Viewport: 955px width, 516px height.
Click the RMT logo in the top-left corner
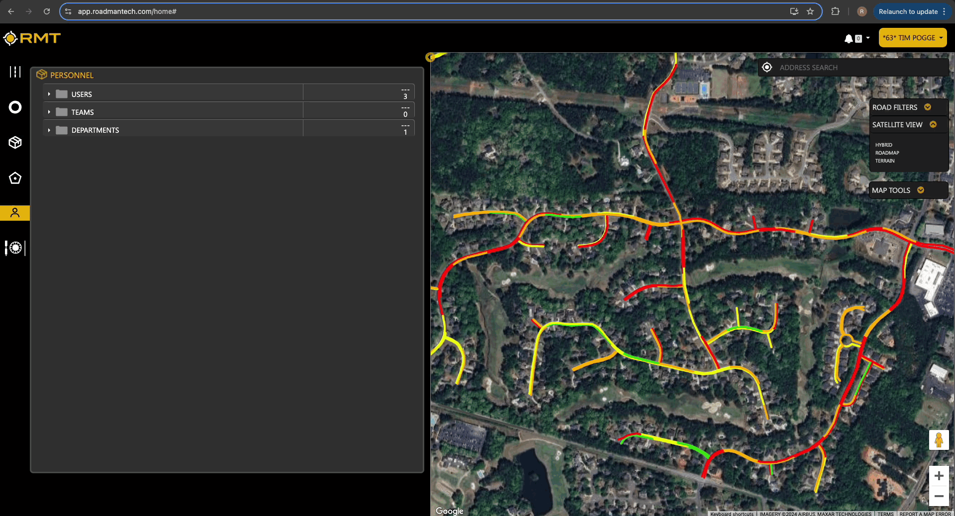point(32,38)
